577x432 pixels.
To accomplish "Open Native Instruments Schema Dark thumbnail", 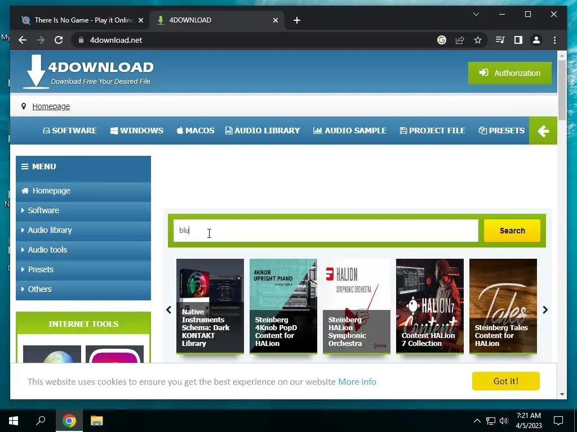I will point(210,306).
